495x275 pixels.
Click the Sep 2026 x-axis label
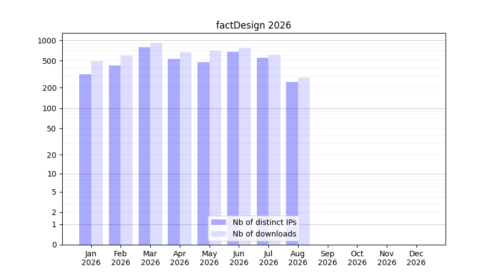(327, 258)
